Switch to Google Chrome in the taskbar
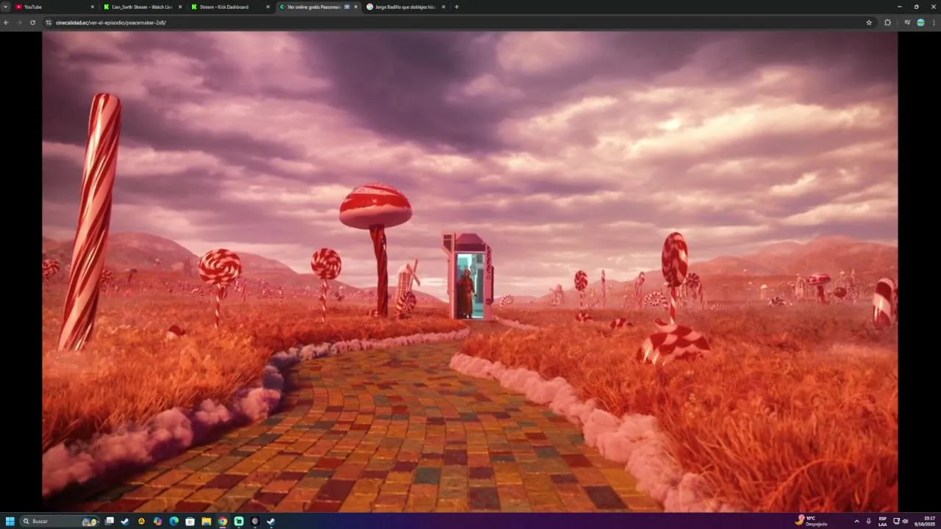Screen dimensions: 941x529 (x=223, y=521)
